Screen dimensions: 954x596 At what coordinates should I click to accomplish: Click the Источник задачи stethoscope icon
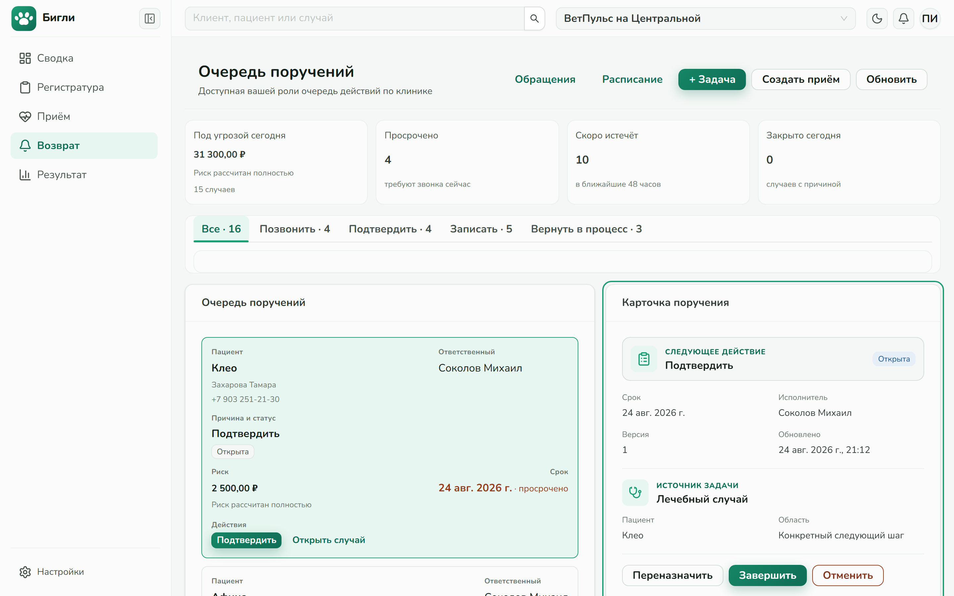(x=635, y=492)
